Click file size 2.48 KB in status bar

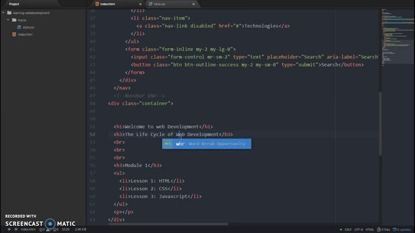80,229
